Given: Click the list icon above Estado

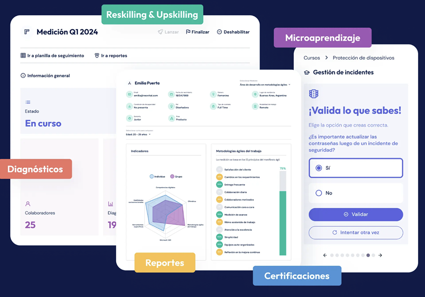Looking at the screenshot, I should [28, 102].
